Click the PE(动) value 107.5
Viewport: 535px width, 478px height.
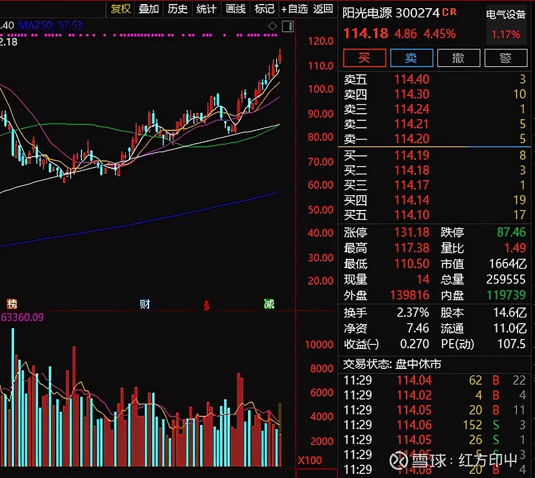click(512, 344)
